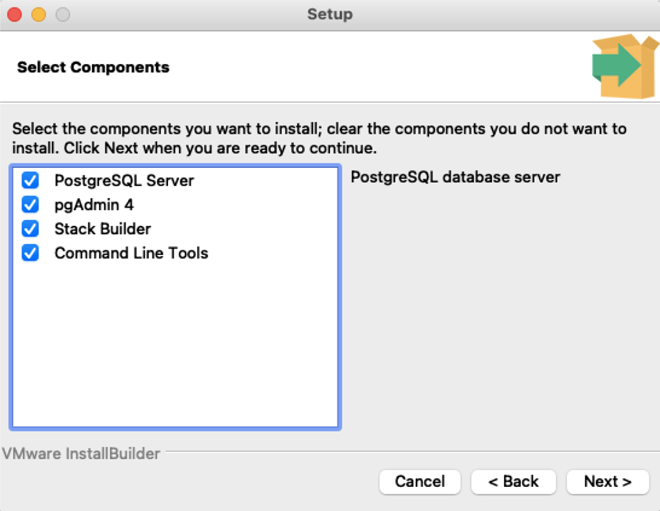Click the Select Components heading

pyautogui.click(x=93, y=67)
